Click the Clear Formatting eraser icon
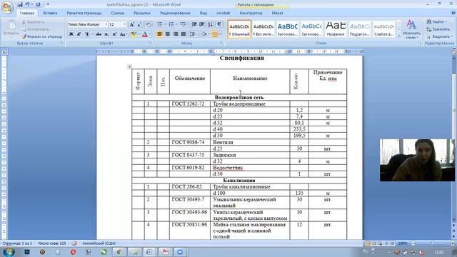 148,25
